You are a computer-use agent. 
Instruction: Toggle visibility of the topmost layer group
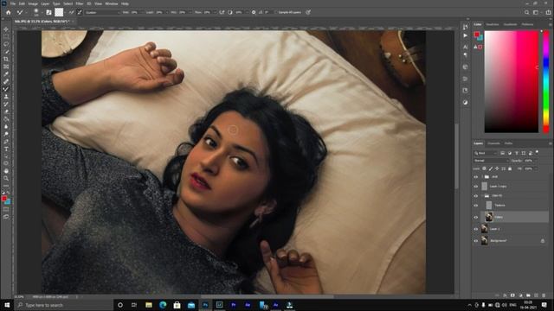(x=475, y=176)
